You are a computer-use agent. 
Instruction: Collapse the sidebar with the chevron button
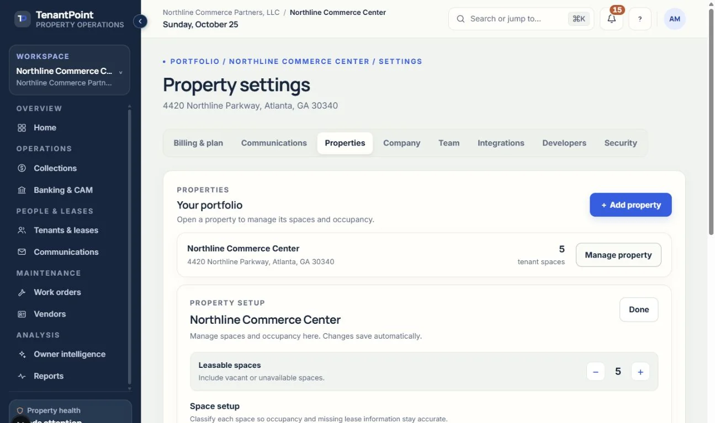(x=140, y=22)
